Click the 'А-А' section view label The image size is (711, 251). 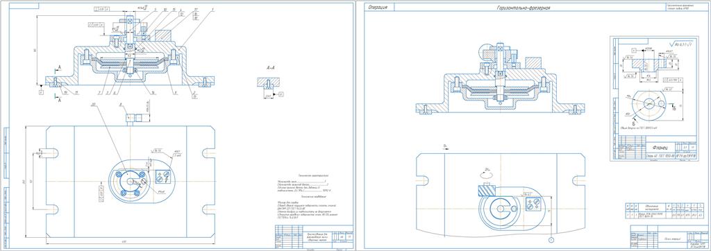(270, 67)
